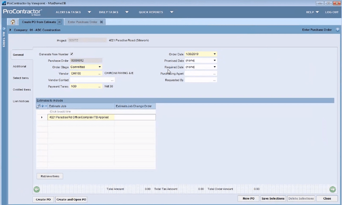This screenshot has height=205, width=342.
Task: Open the Vendor lookup ellipsis button
Action: pyautogui.click(x=99, y=73)
